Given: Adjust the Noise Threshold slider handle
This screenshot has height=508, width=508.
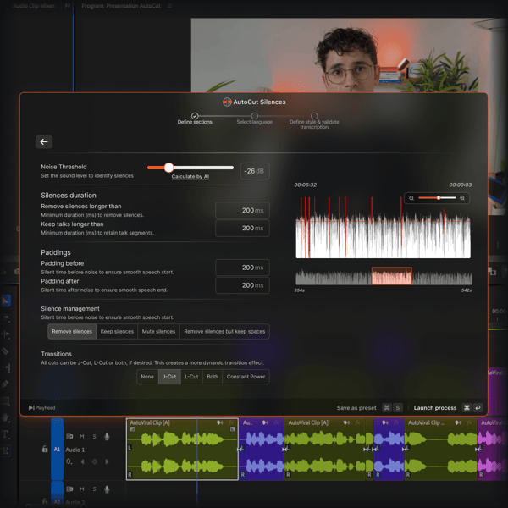Looking at the screenshot, I should (x=168, y=168).
